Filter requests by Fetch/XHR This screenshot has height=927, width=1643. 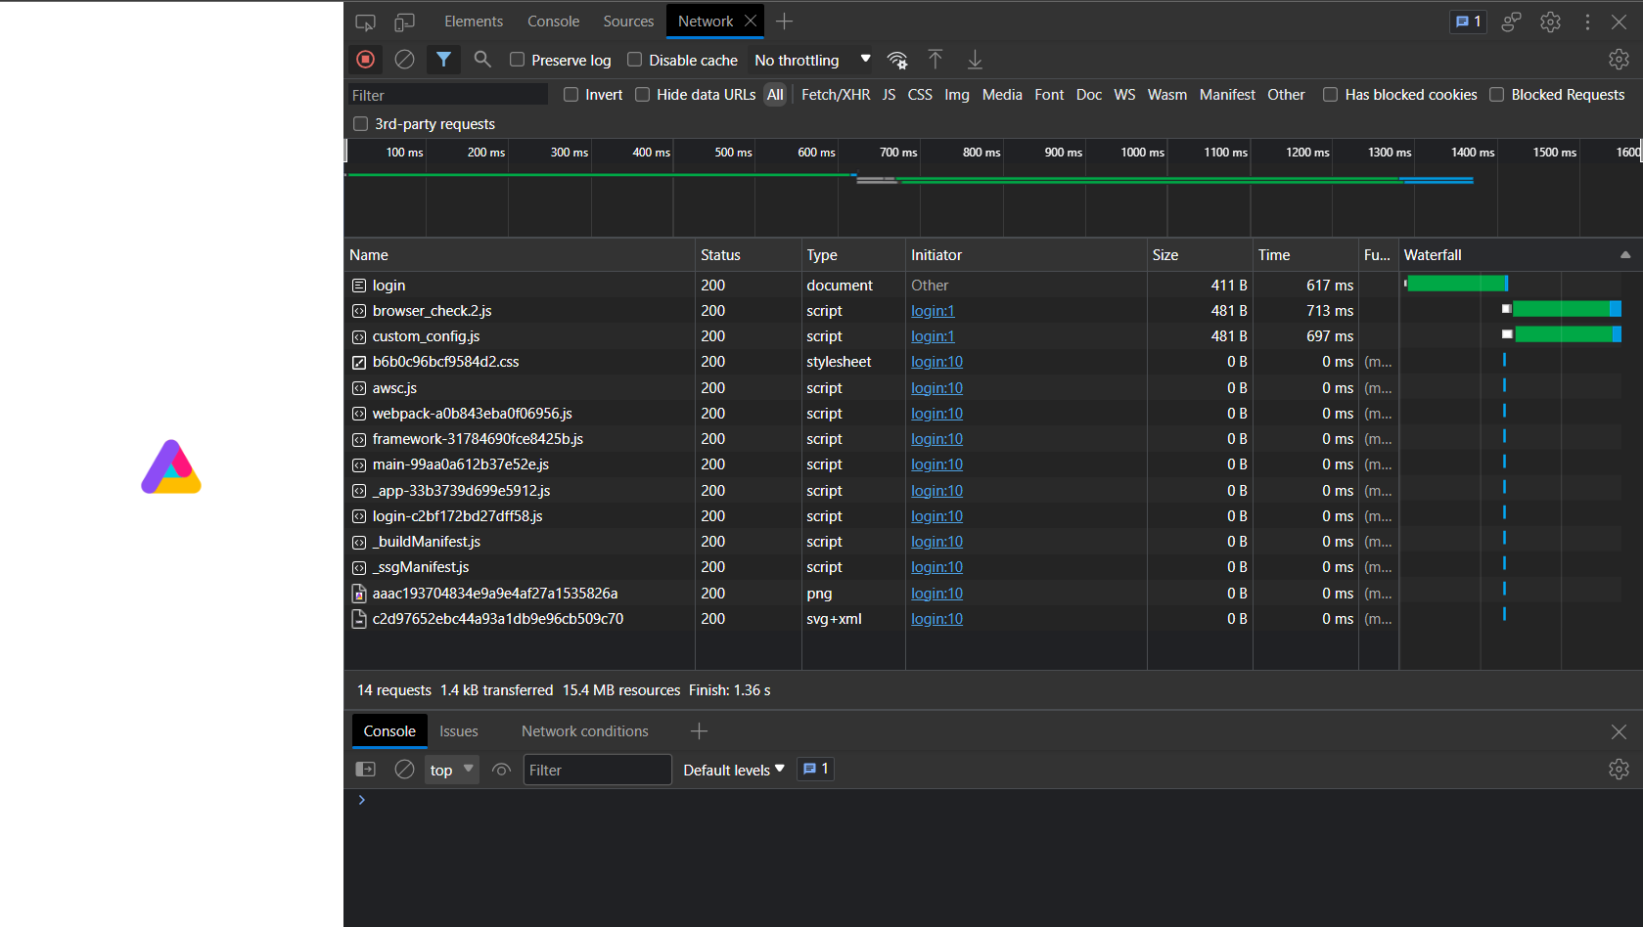coord(835,95)
